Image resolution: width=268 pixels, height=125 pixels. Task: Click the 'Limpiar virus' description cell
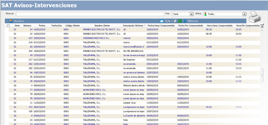click(130, 103)
